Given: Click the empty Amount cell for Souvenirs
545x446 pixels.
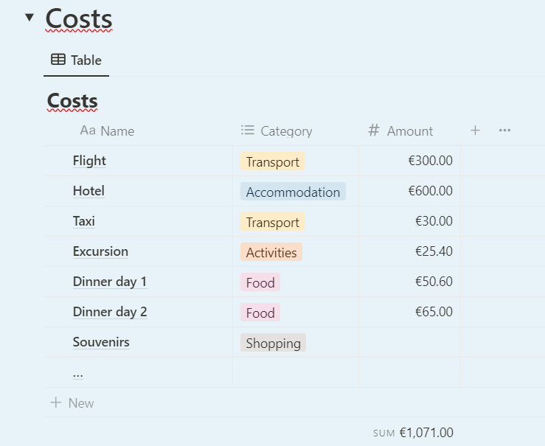Looking at the screenshot, I should [x=409, y=343].
